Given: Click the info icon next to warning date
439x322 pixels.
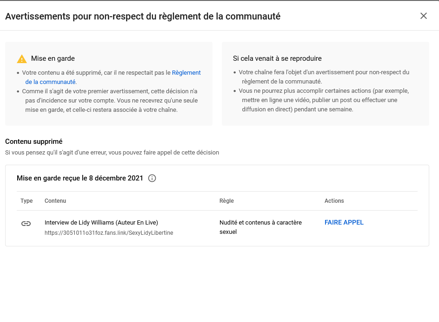Looking at the screenshot, I should (152, 178).
